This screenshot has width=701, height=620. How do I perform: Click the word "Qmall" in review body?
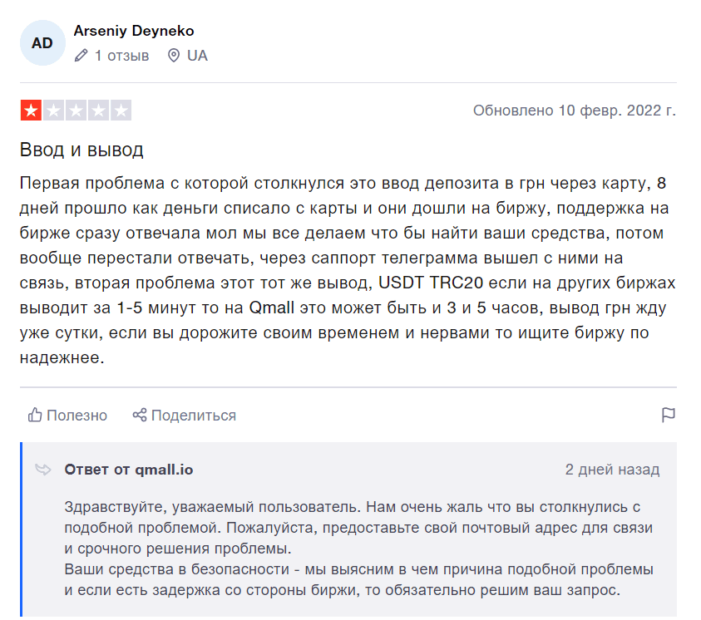[x=271, y=308]
